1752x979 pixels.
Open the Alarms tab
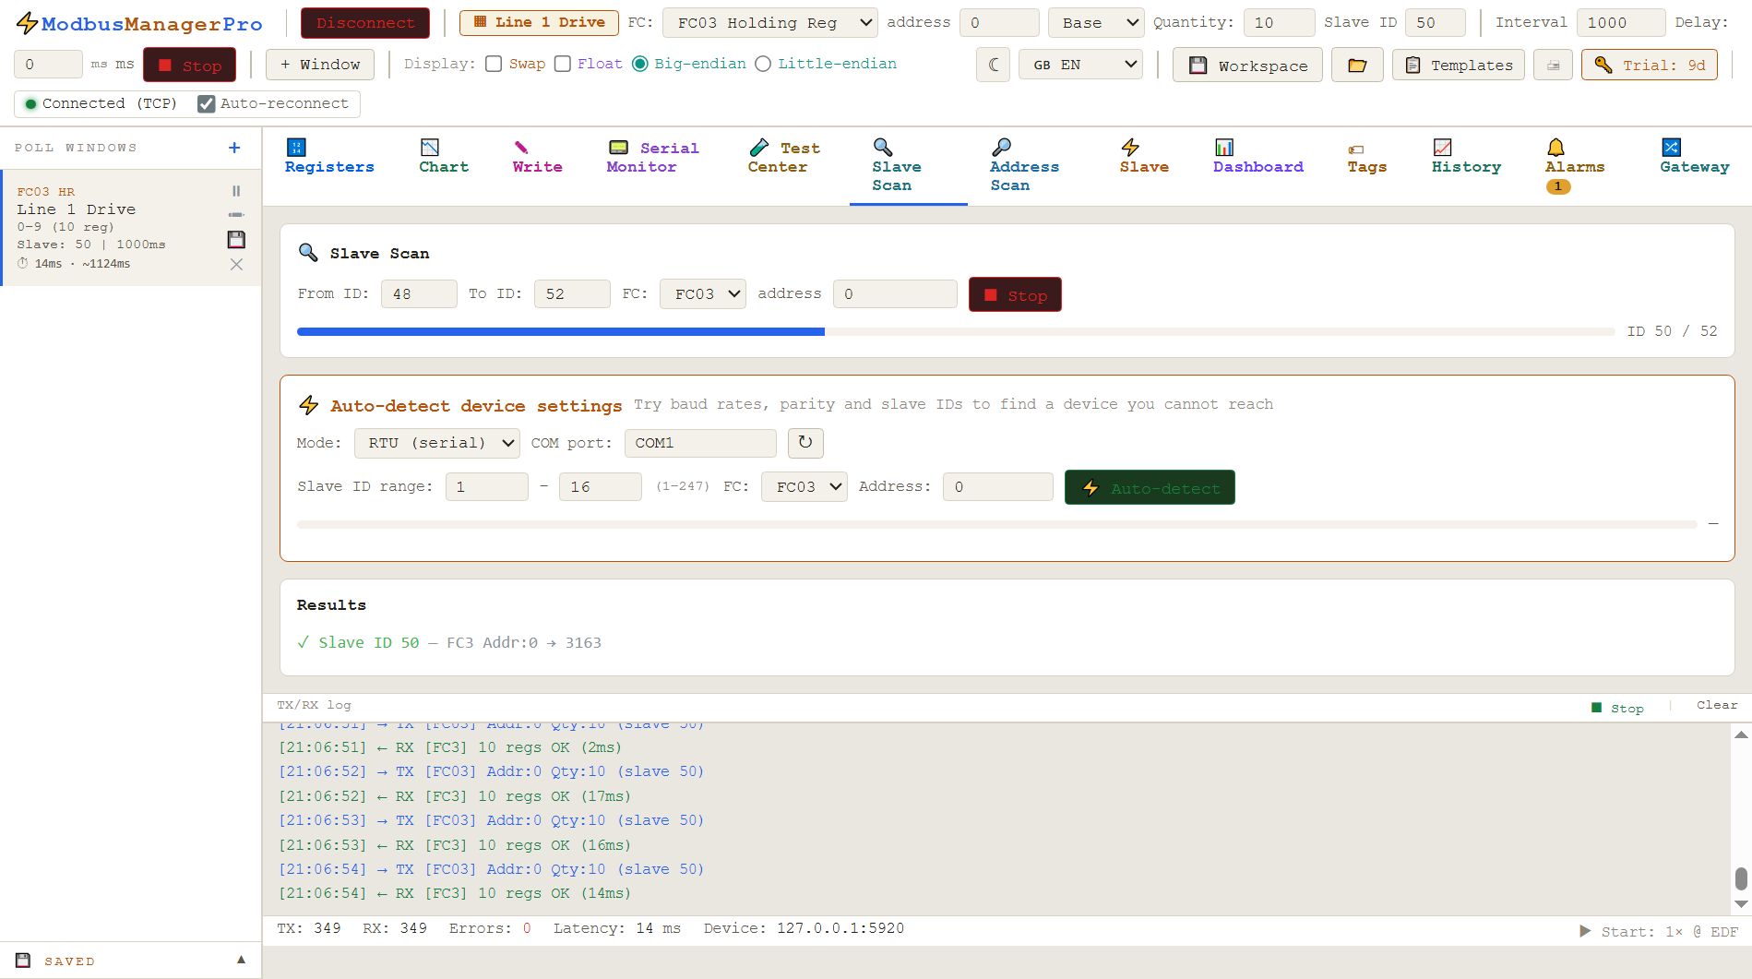tap(1575, 164)
